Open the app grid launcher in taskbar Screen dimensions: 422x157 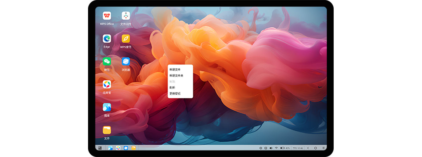point(100,148)
